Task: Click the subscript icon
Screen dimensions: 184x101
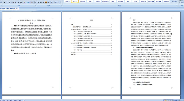Action: coord(16,2)
